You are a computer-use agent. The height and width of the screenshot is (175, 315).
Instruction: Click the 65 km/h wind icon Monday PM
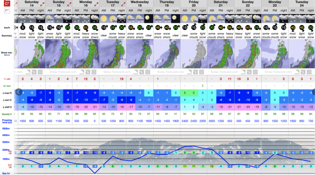[86, 28]
